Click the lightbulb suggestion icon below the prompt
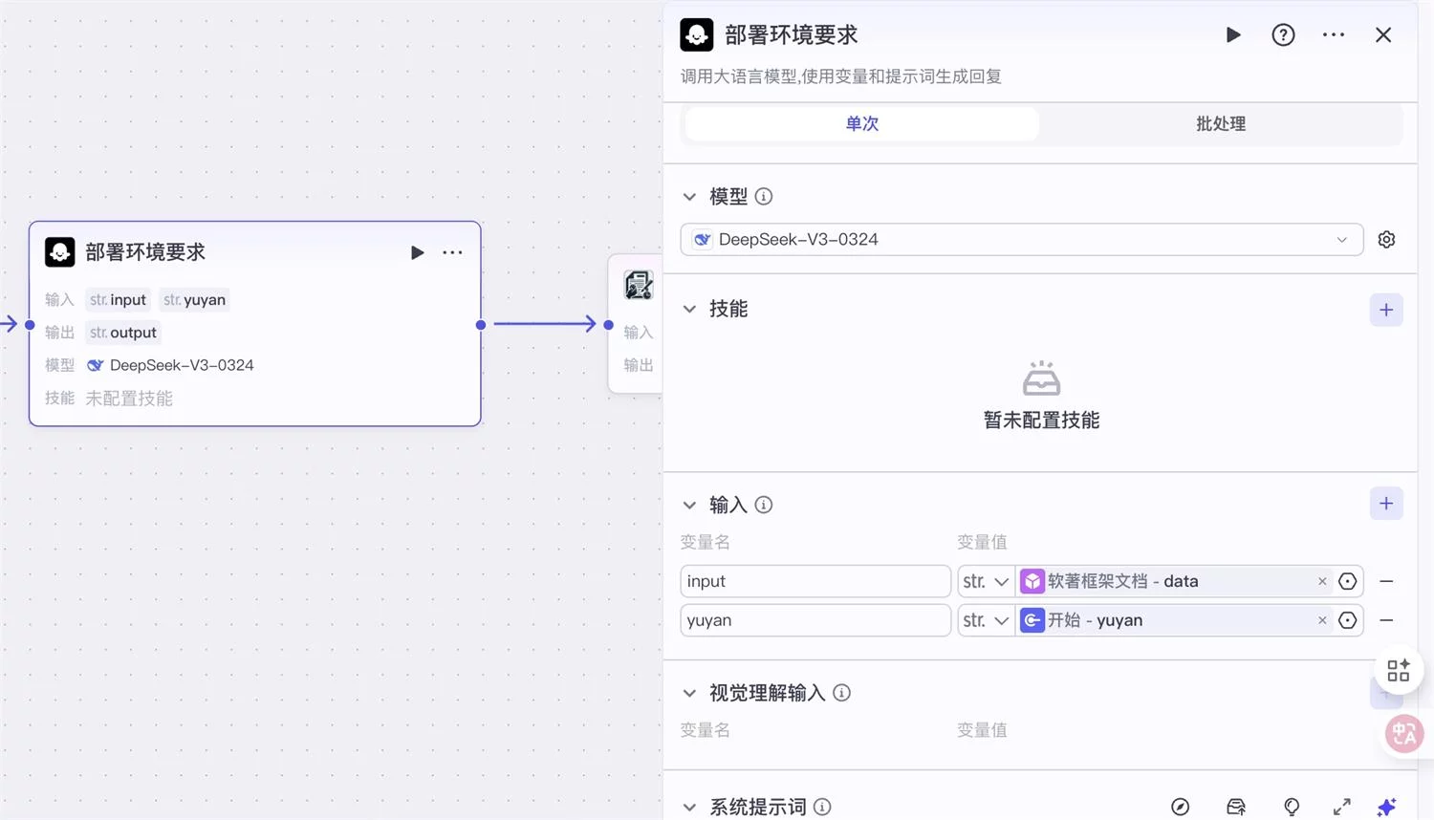Screen dimensions: 1434x820 (1292, 808)
